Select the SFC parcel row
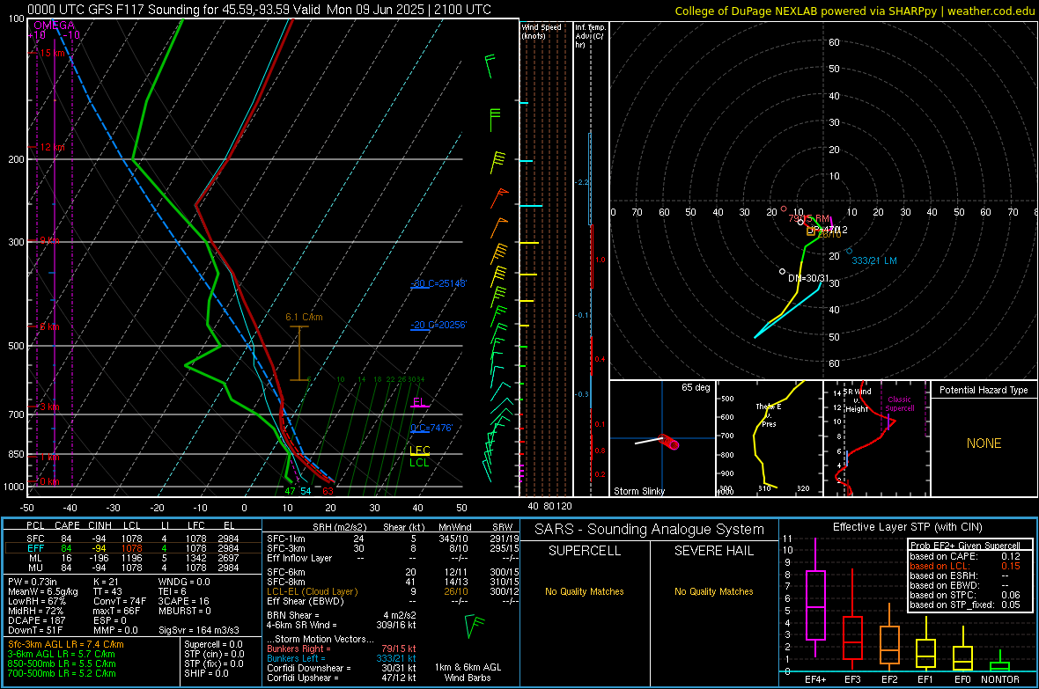The height and width of the screenshot is (689, 1039). (x=133, y=539)
